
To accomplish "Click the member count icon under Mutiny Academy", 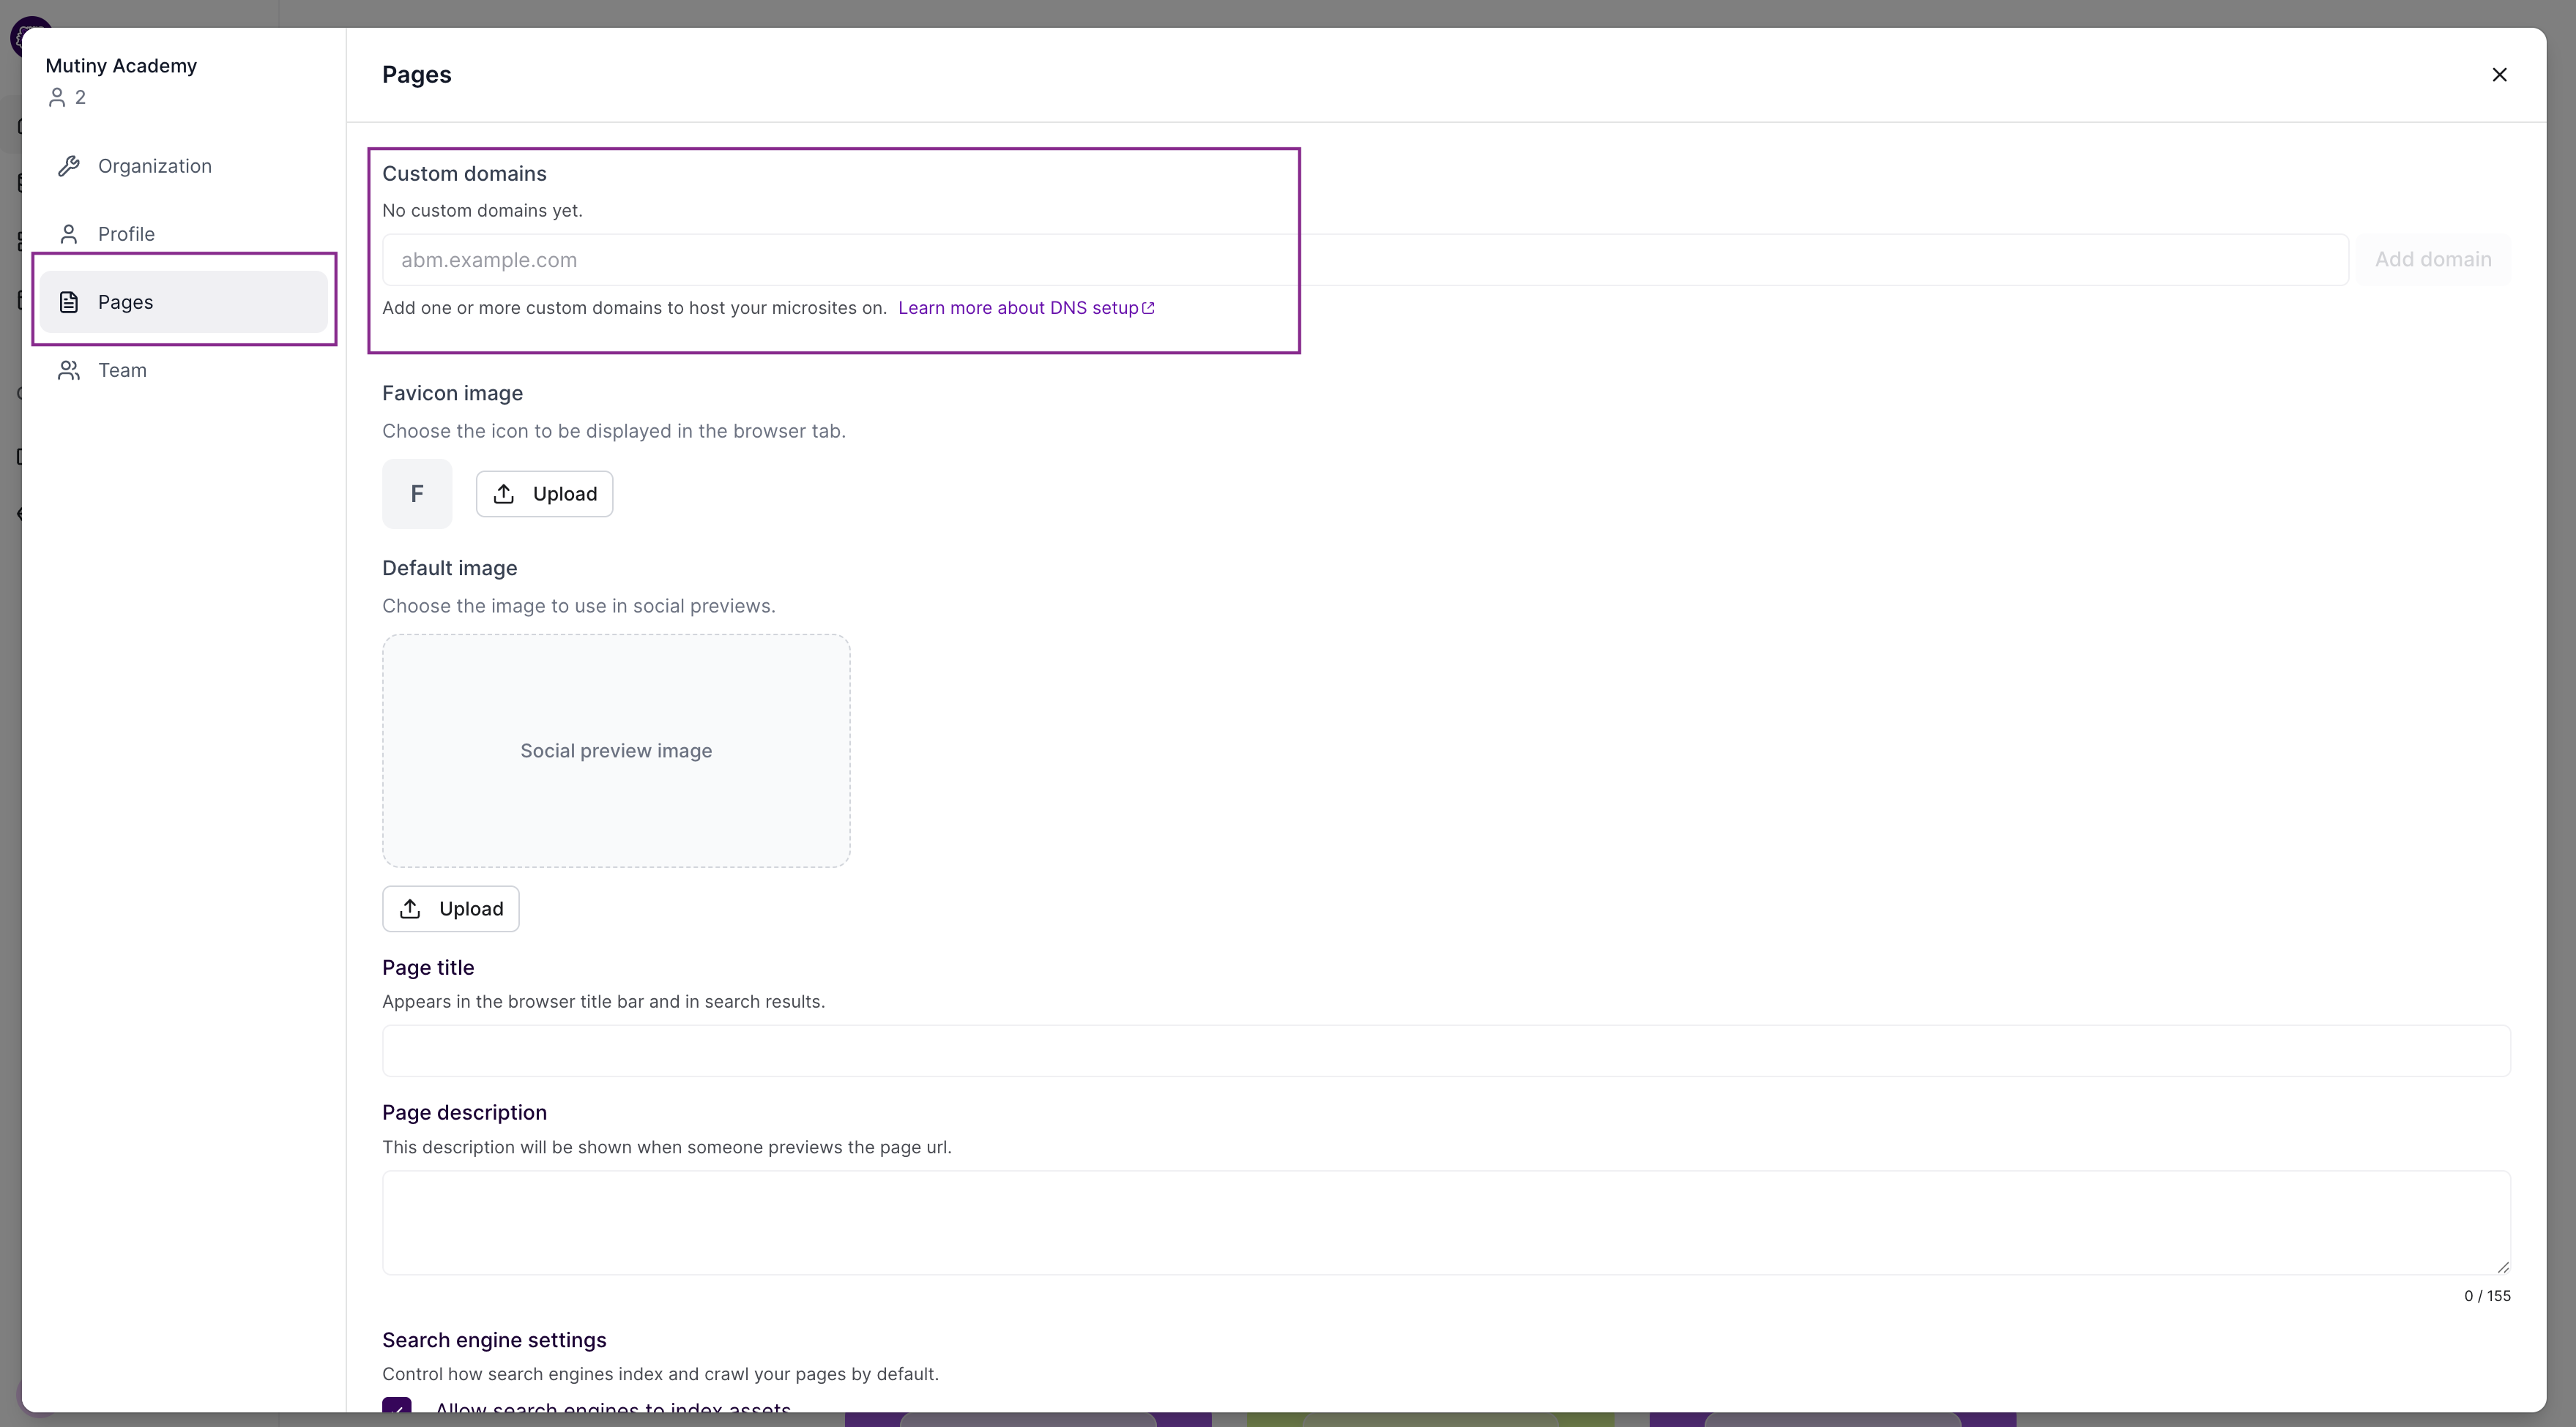I will 57,97.
